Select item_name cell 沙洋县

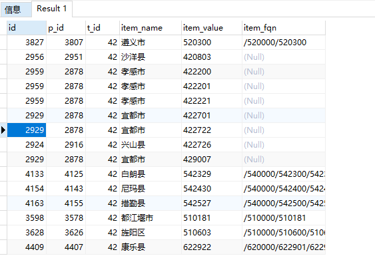pos(151,57)
